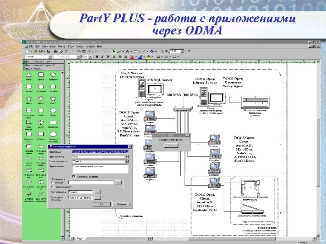Open the Edit menu
Viewport: 326px width, 244px height.
pos(38,47)
